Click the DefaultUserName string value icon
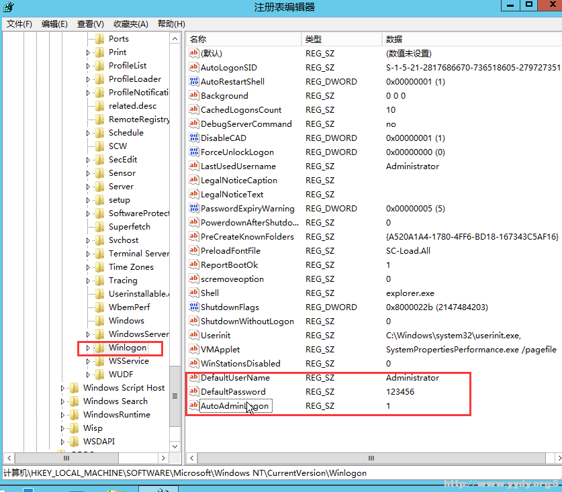This screenshot has width=562, height=492. coord(193,377)
